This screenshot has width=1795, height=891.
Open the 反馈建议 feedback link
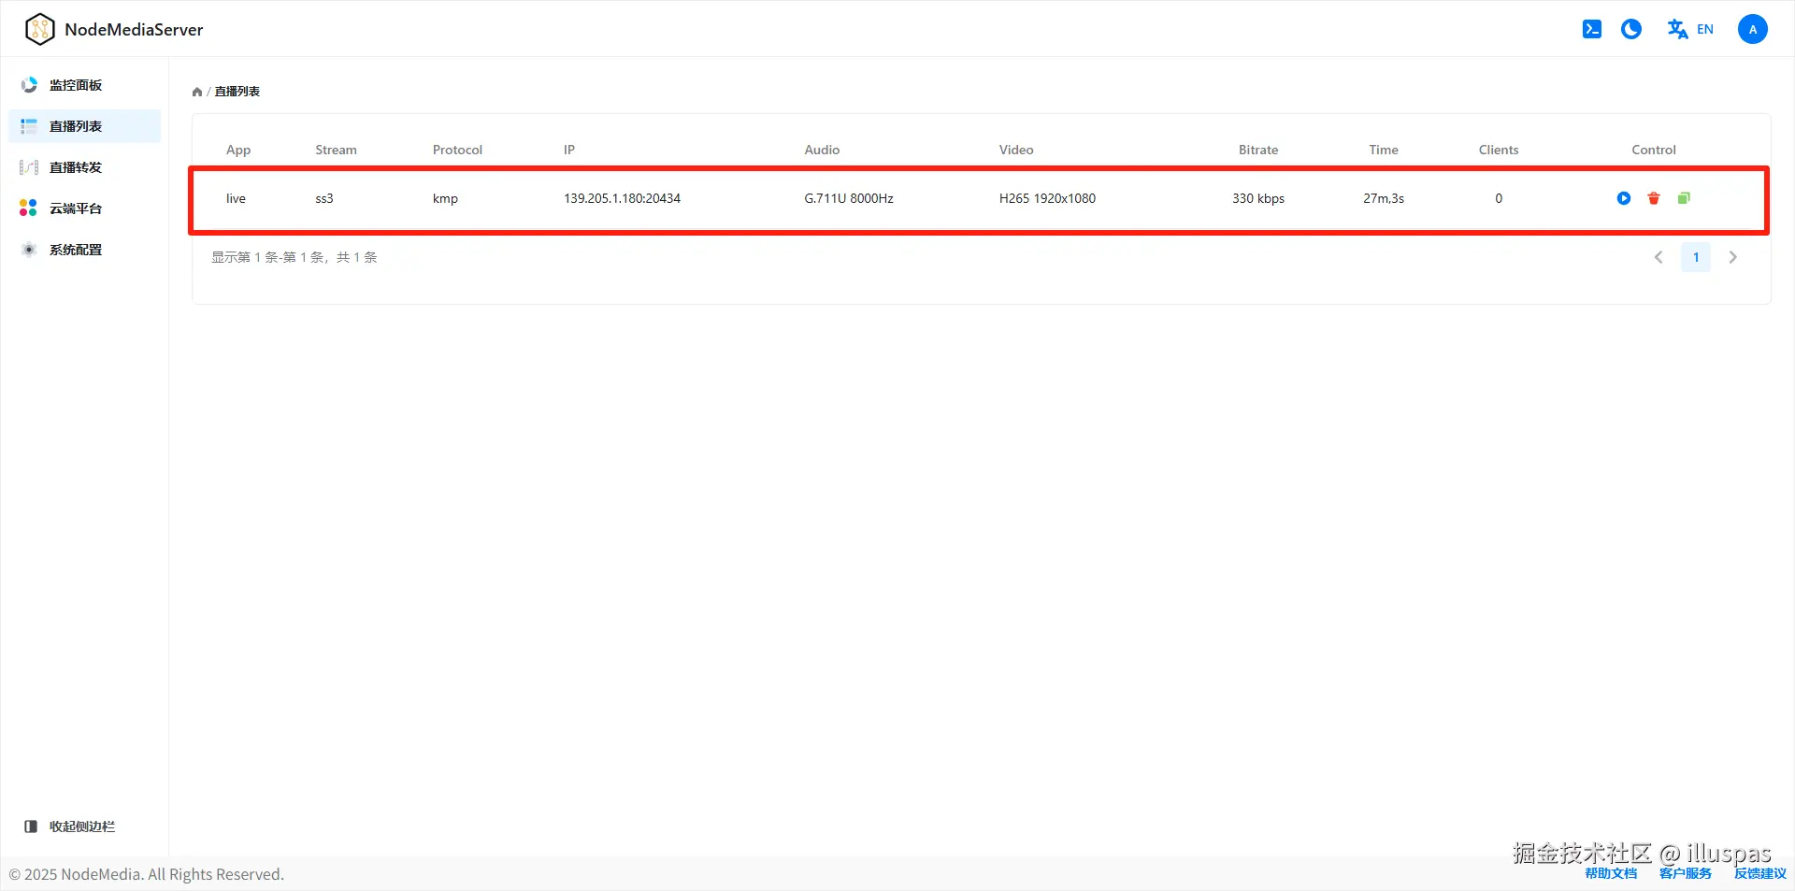pyautogui.click(x=1760, y=873)
